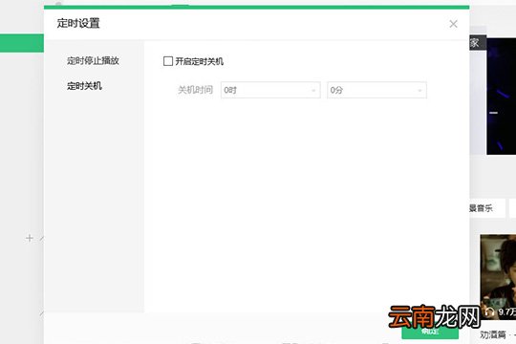Open the 0时 hour dropdown
This screenshot has width=516, height=344.
270,90
